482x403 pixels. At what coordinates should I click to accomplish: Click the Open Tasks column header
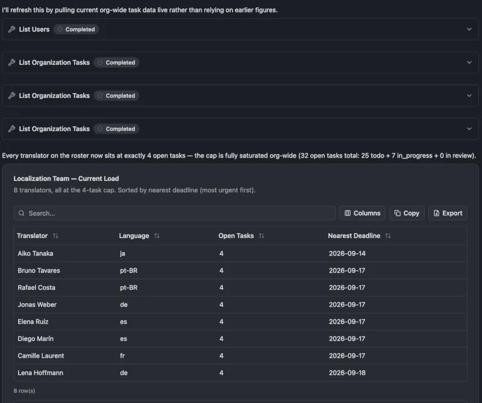pos(236,236)
